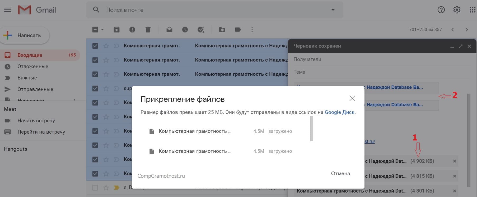Screen dimensions: 477x197
Task: Go to Отправленные sent folder
Action: tap(35, 89)
